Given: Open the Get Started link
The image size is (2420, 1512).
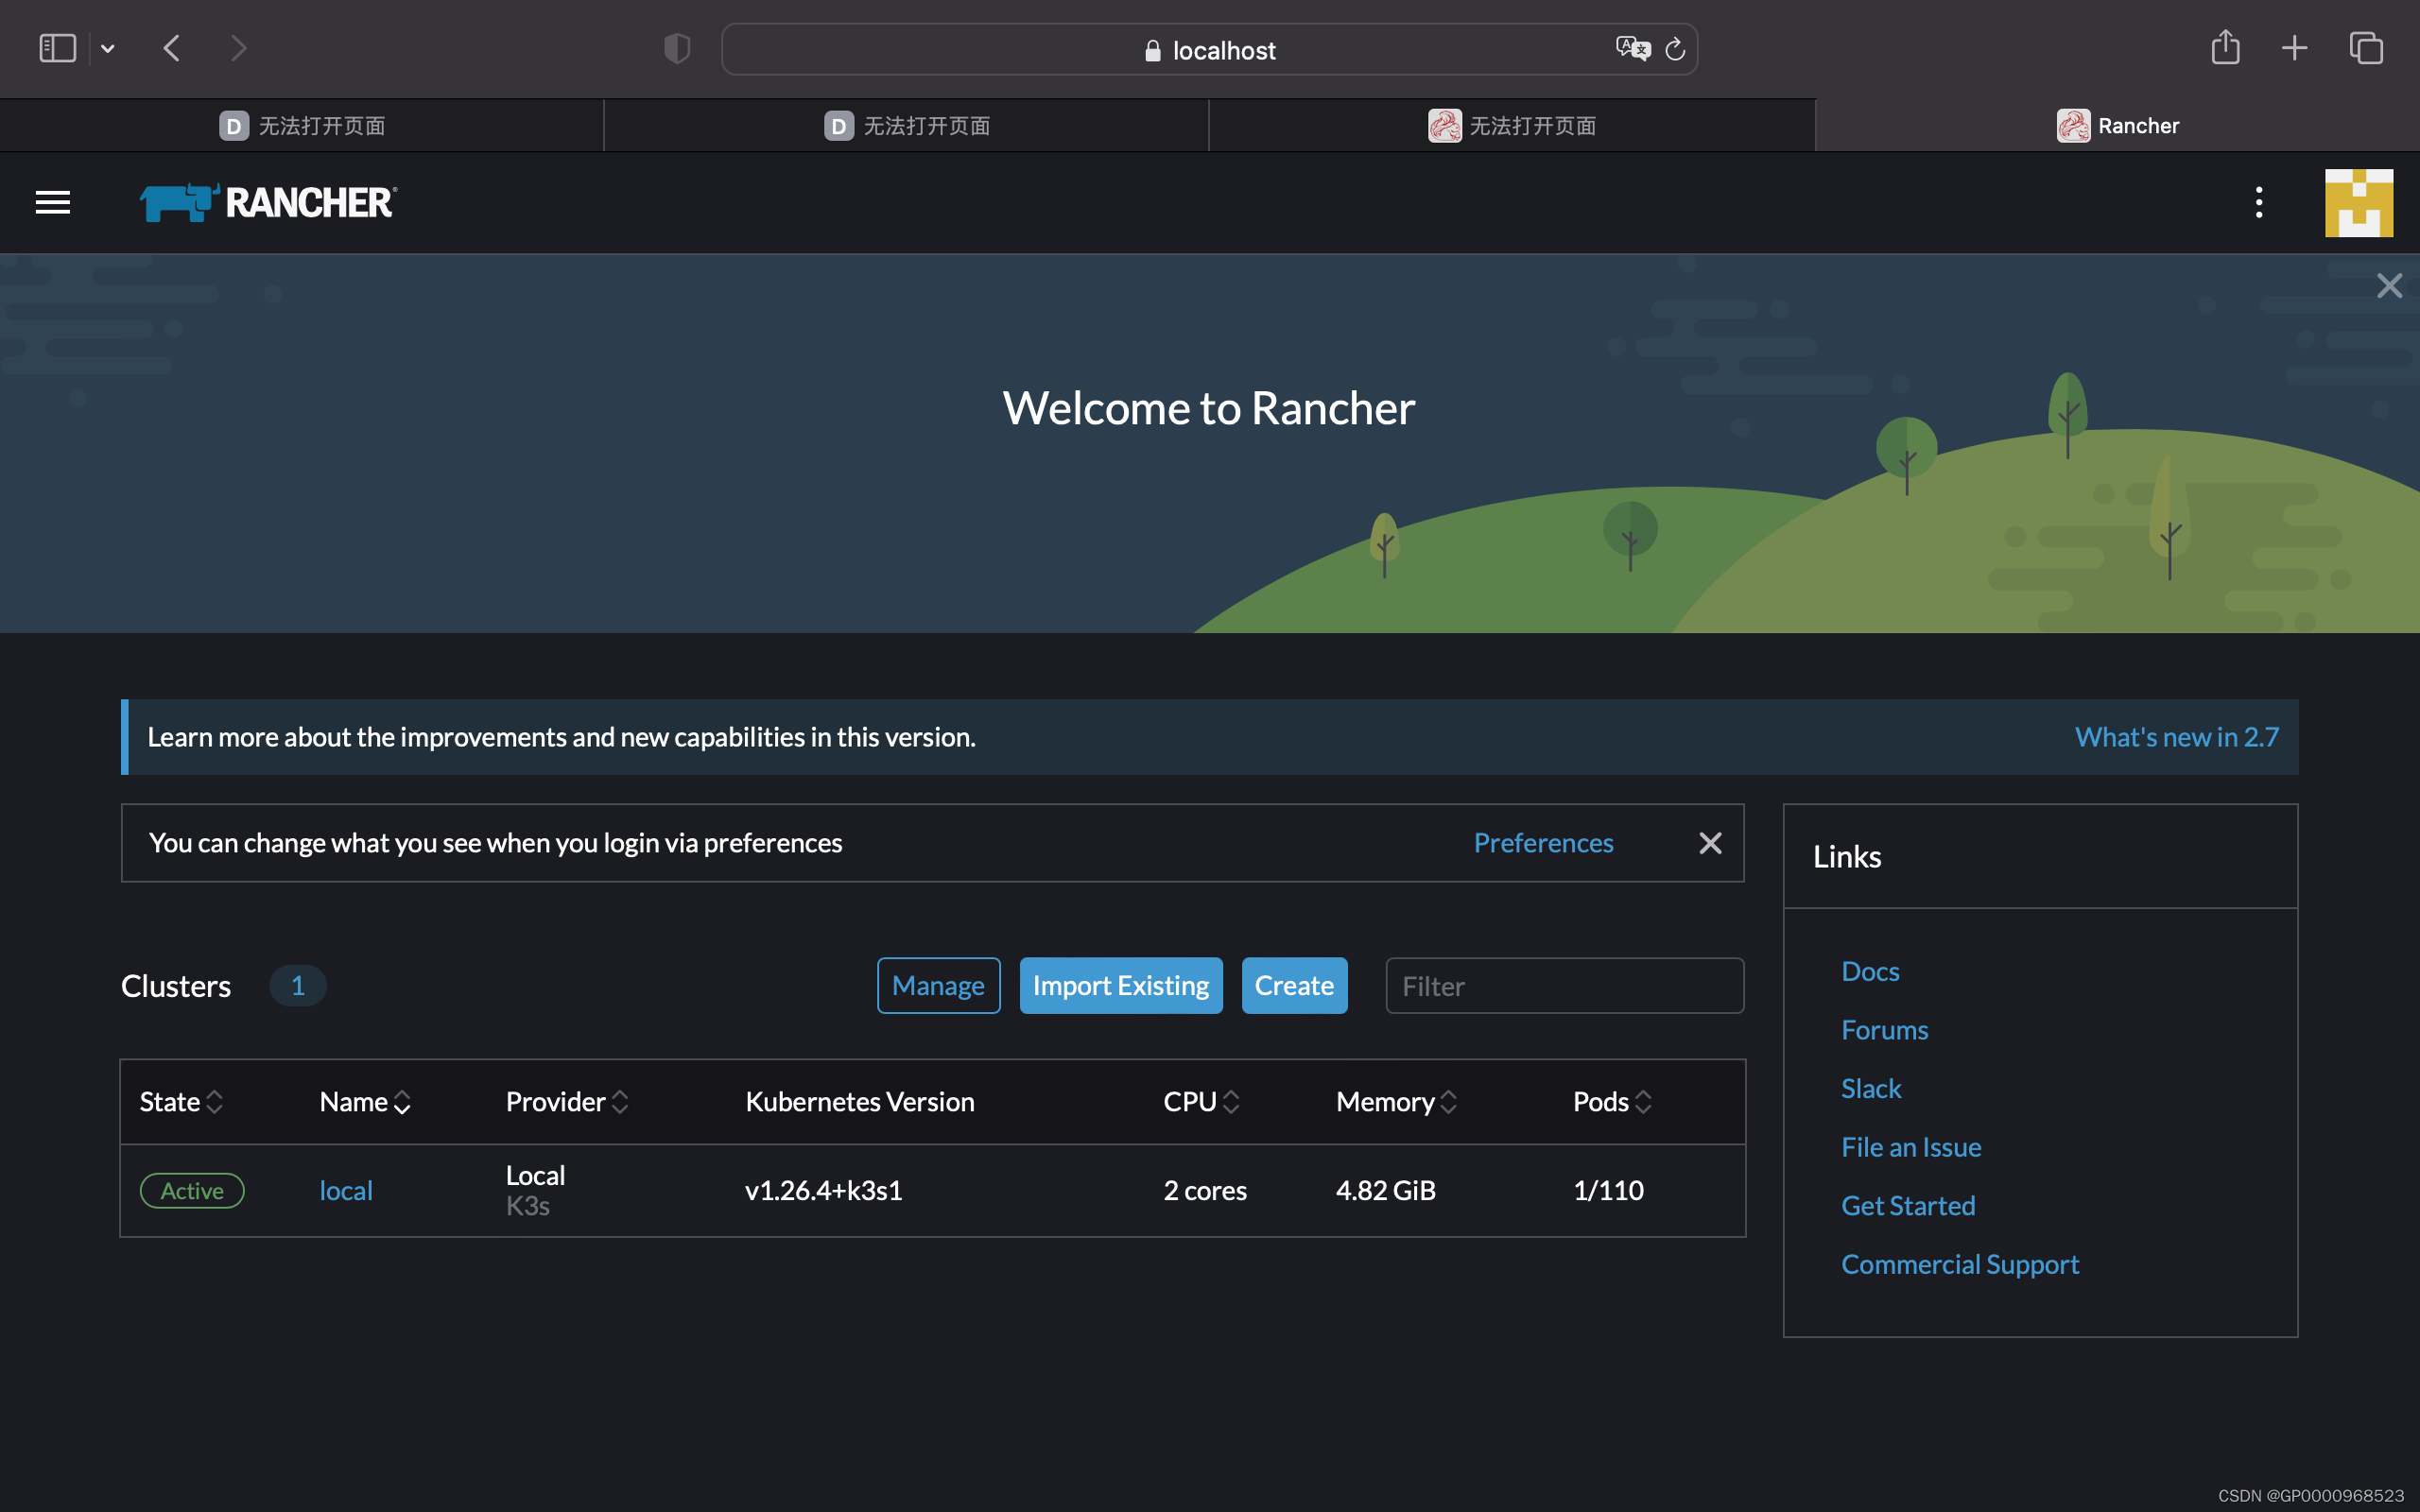Looking at the screenshot, I should click(1907, 1206).
